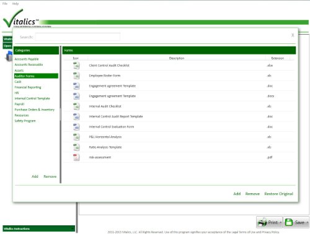This screenshot has height=234, width=310.
Task: Close the forms dialog with the X
Action: click(x=293, y=35)
